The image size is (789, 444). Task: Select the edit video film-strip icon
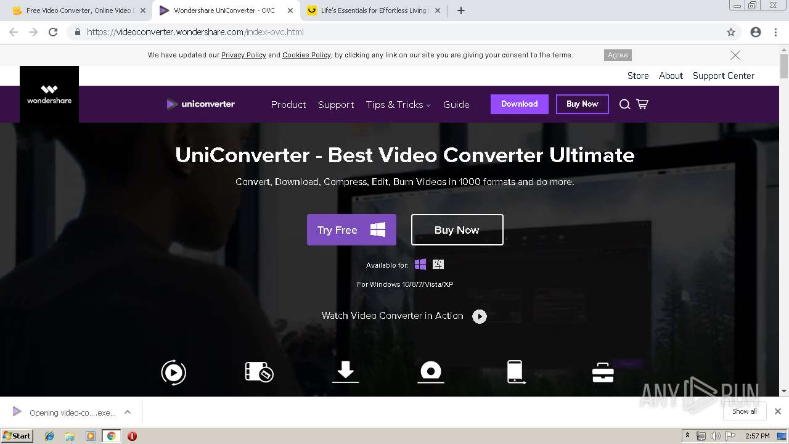[259, 372]
